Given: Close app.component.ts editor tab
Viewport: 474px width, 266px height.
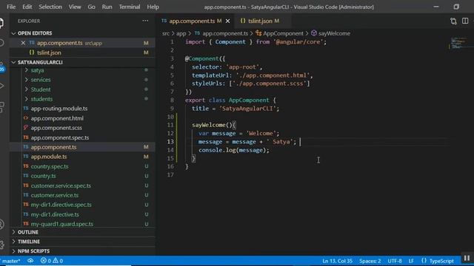Looking at the screenshot, I should (x=227, y=21).
